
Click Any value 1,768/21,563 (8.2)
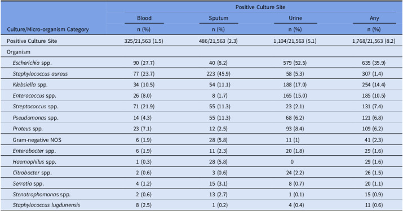pos(374,41)
